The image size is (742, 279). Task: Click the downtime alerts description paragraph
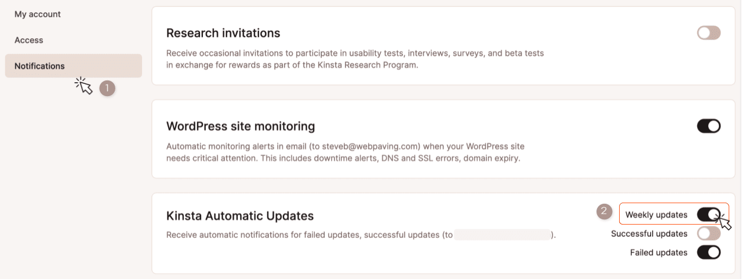point(345,152)
